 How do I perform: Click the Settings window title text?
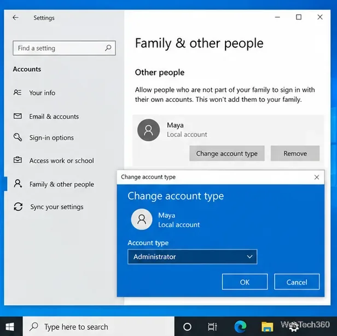pos(44,18)
